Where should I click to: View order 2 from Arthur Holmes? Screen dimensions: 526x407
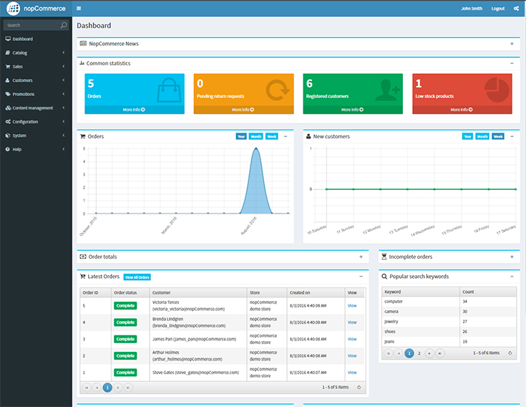click(x=352, y=355)
